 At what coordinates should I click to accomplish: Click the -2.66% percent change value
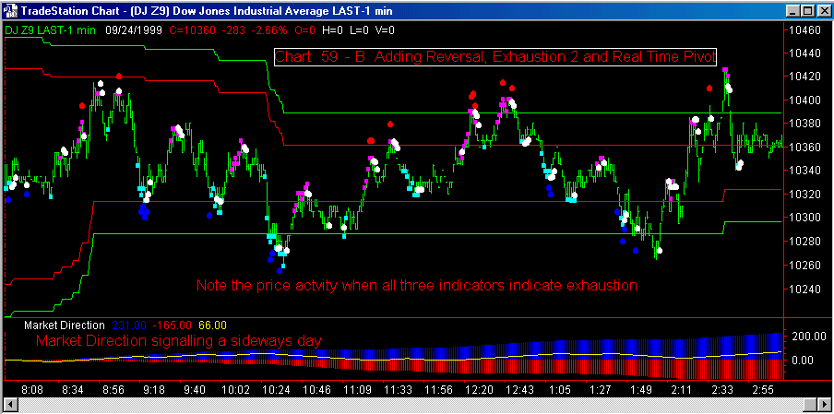click(268, 30)
